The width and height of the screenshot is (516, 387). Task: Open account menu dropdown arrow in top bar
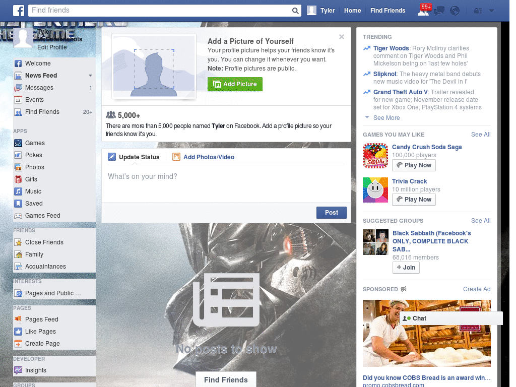tap(491, 11)
